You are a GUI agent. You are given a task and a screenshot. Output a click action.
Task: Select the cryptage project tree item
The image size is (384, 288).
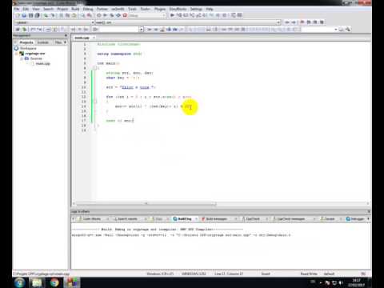35,54
